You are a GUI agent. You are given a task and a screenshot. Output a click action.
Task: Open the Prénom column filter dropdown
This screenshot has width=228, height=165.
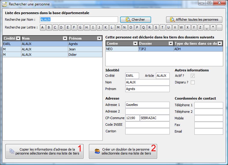click(99, 38)
